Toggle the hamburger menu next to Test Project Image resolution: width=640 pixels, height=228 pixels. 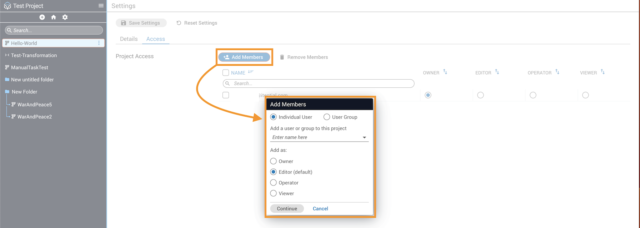click(x=101, y=6)
